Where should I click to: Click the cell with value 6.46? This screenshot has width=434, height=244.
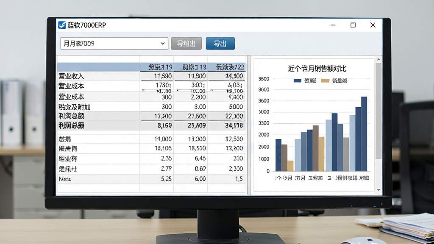point(200,158)
